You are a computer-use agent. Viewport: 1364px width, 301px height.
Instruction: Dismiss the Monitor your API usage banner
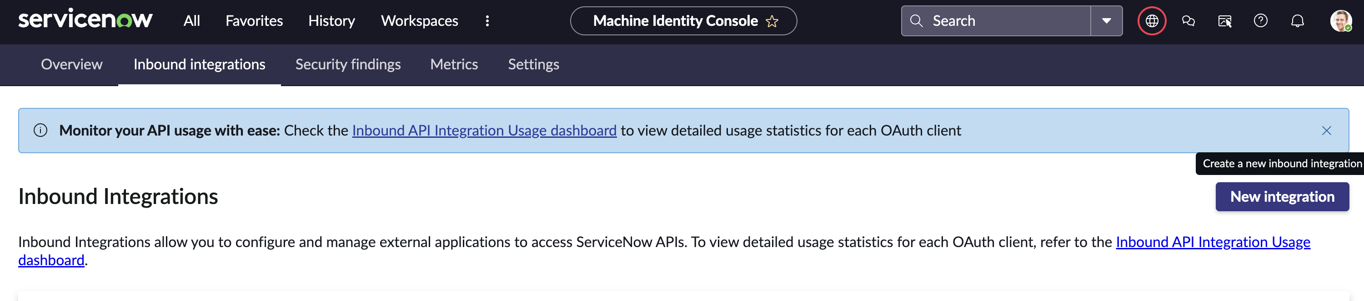pos(1326,131)
